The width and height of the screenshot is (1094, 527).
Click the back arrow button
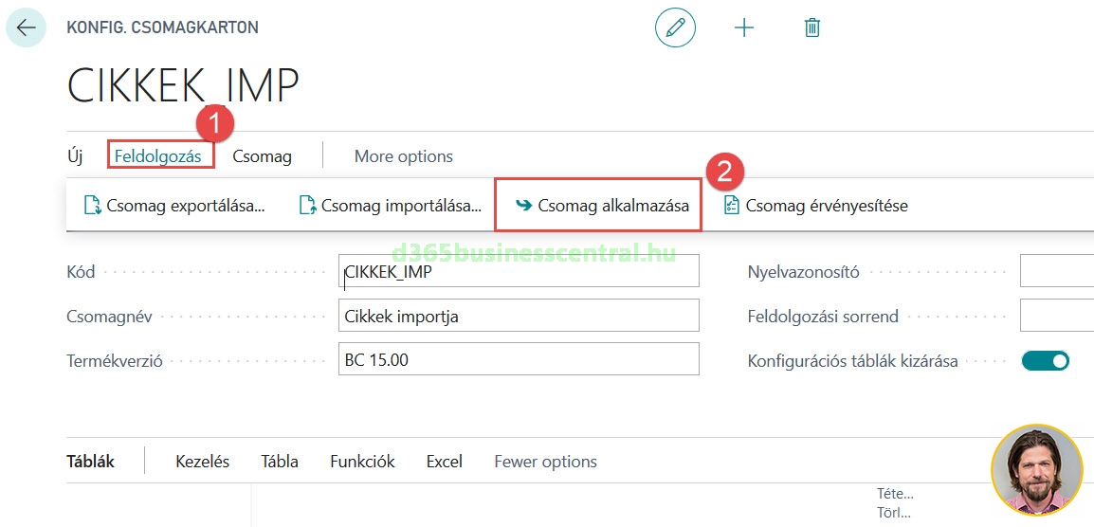(26, 27)
